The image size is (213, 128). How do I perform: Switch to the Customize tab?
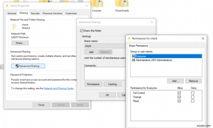tap(71, 13)
